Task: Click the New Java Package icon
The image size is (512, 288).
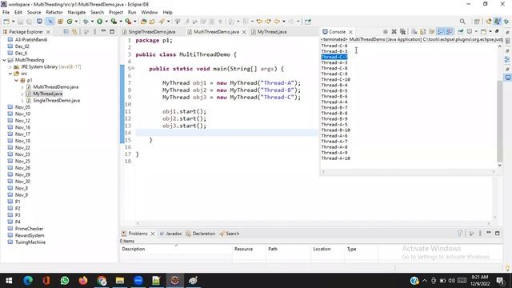Action: [60, 22]
